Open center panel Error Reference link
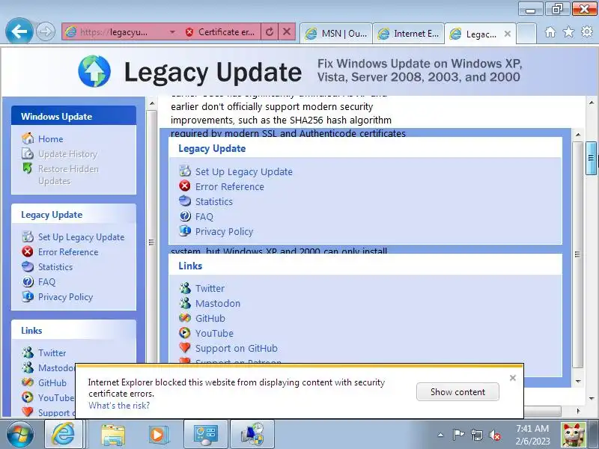This screenshot has width=599, height=449. pyautogui.click(x=230, y=186)
